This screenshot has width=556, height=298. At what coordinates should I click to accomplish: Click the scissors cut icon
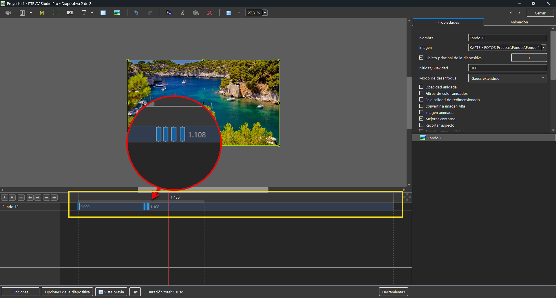[x=182, y=13]
